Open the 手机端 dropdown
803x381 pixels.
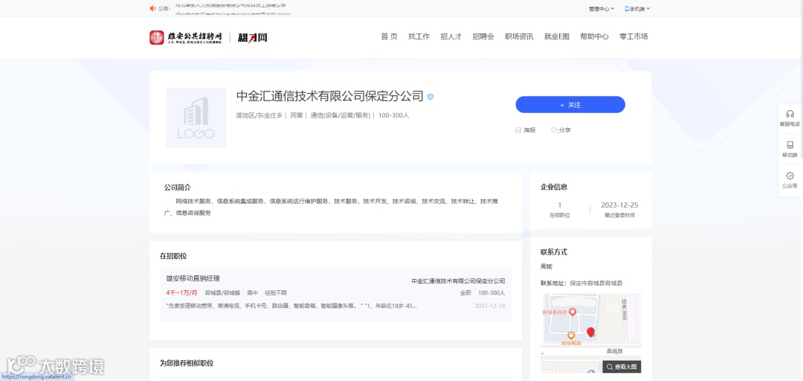(637, 9)
